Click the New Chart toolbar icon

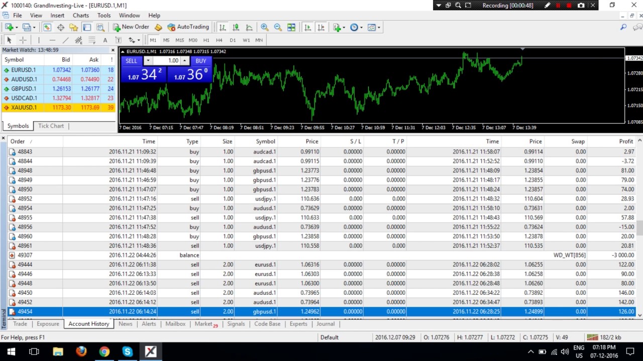tap(9, 28)
